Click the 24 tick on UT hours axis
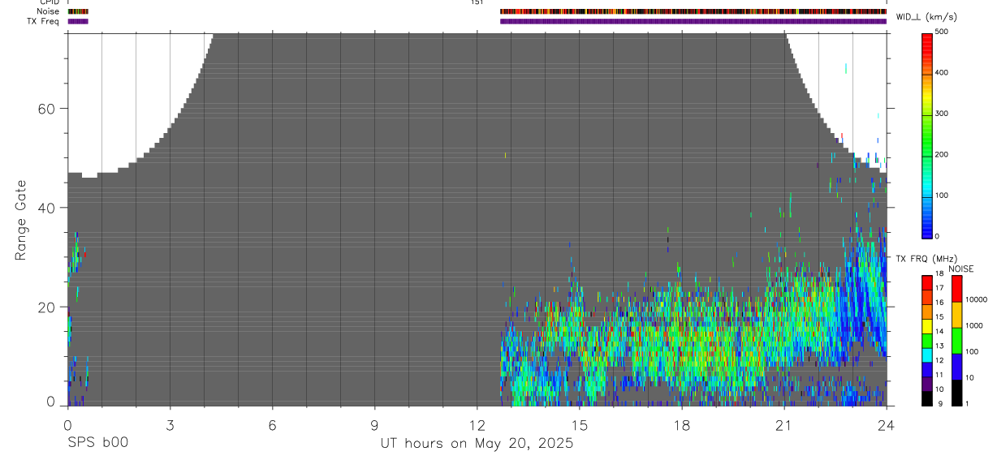Viewport: 997px width, 460px height. (887, 424)
